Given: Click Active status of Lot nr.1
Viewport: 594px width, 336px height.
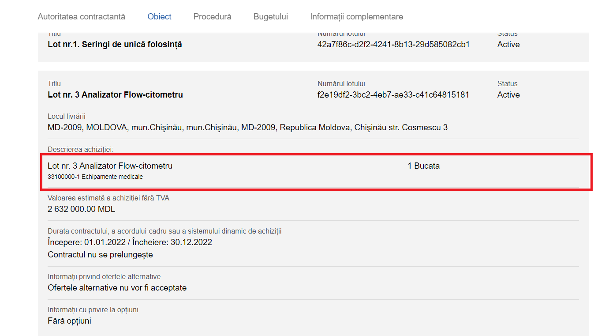Looking at the screenshot, I should [x=508, y=45].
